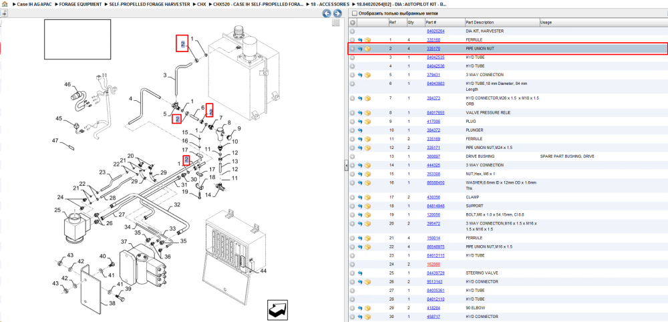
Task: Toggle 'Отобразить только выбранные метки' checkbox
Action: pyautogui.click(x=355, y=13)
